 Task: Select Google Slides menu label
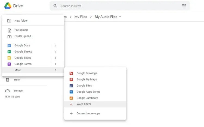coord(23,58)
